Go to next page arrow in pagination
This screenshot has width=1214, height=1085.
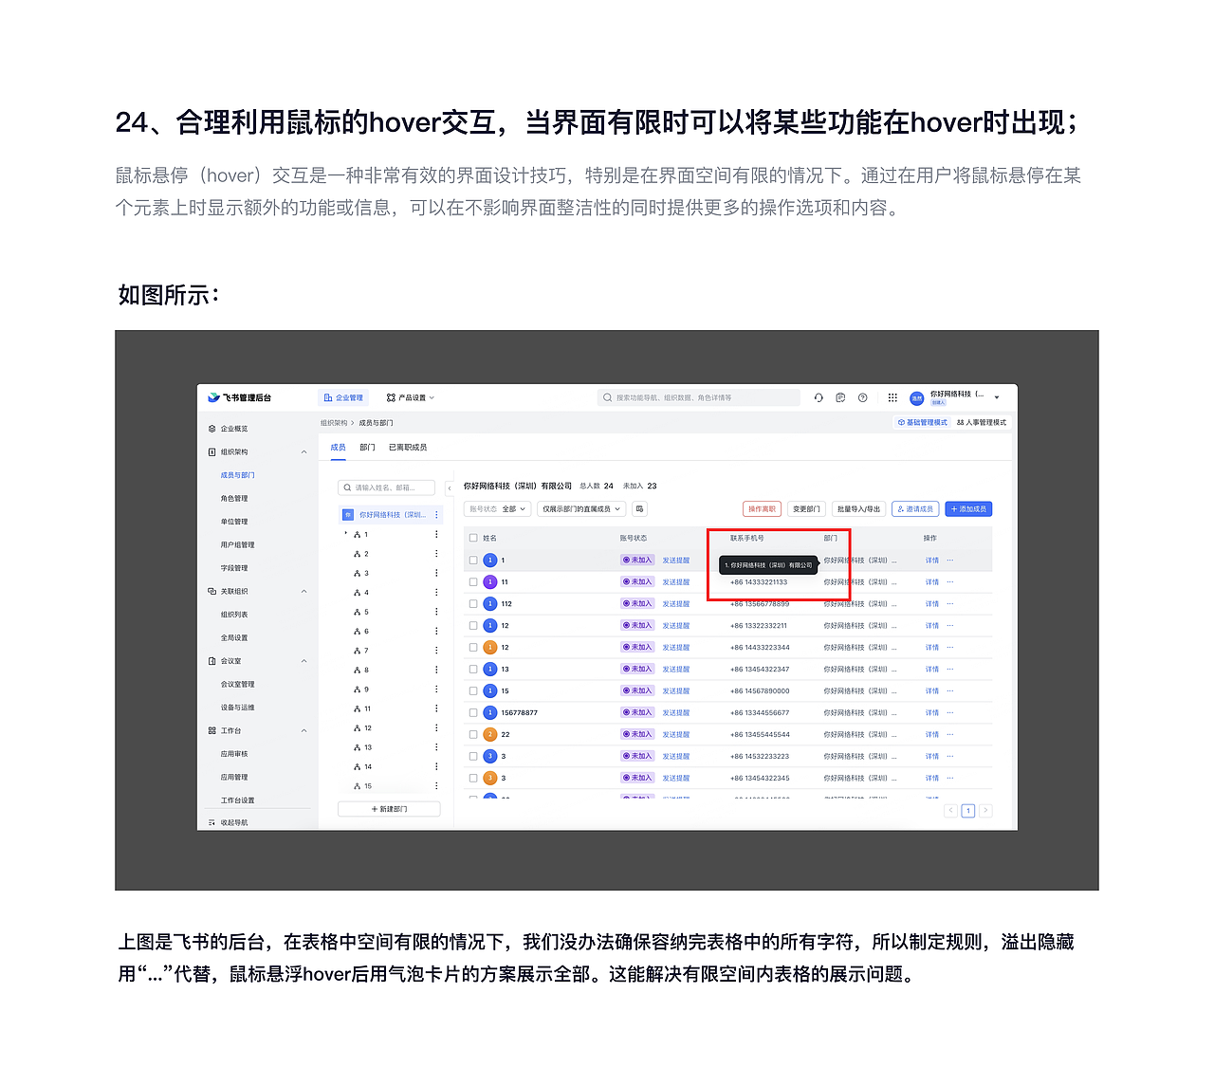click(x=986, y=811)
